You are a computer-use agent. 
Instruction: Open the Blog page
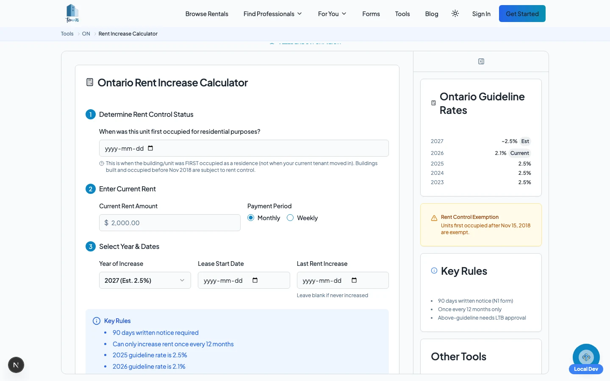click(x=432, y=14)
